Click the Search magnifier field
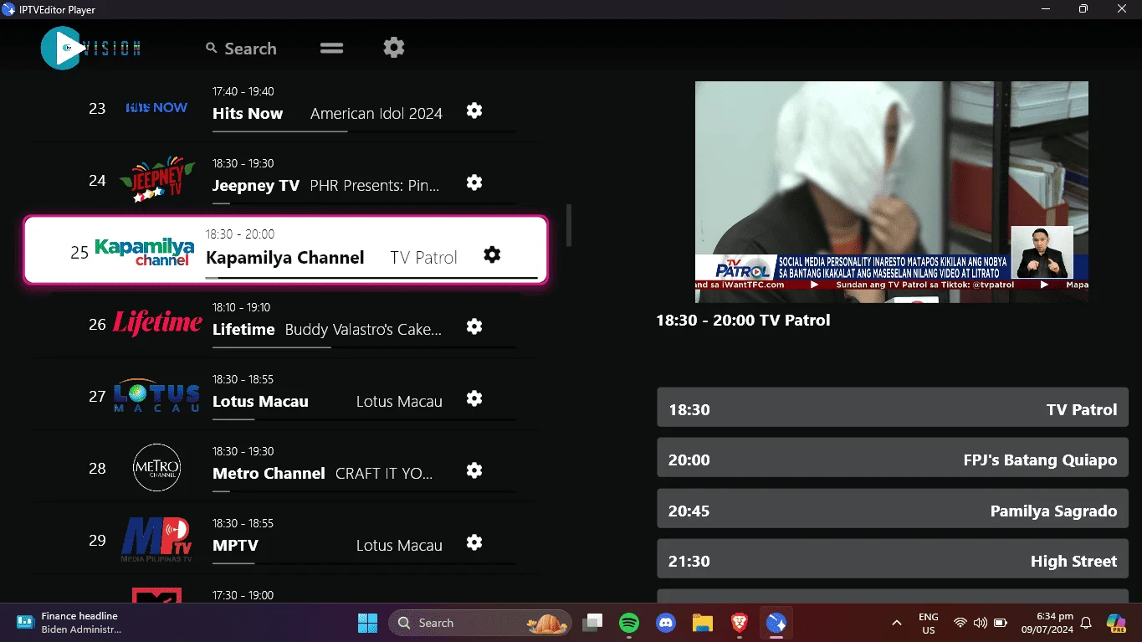 pos(241,49)
